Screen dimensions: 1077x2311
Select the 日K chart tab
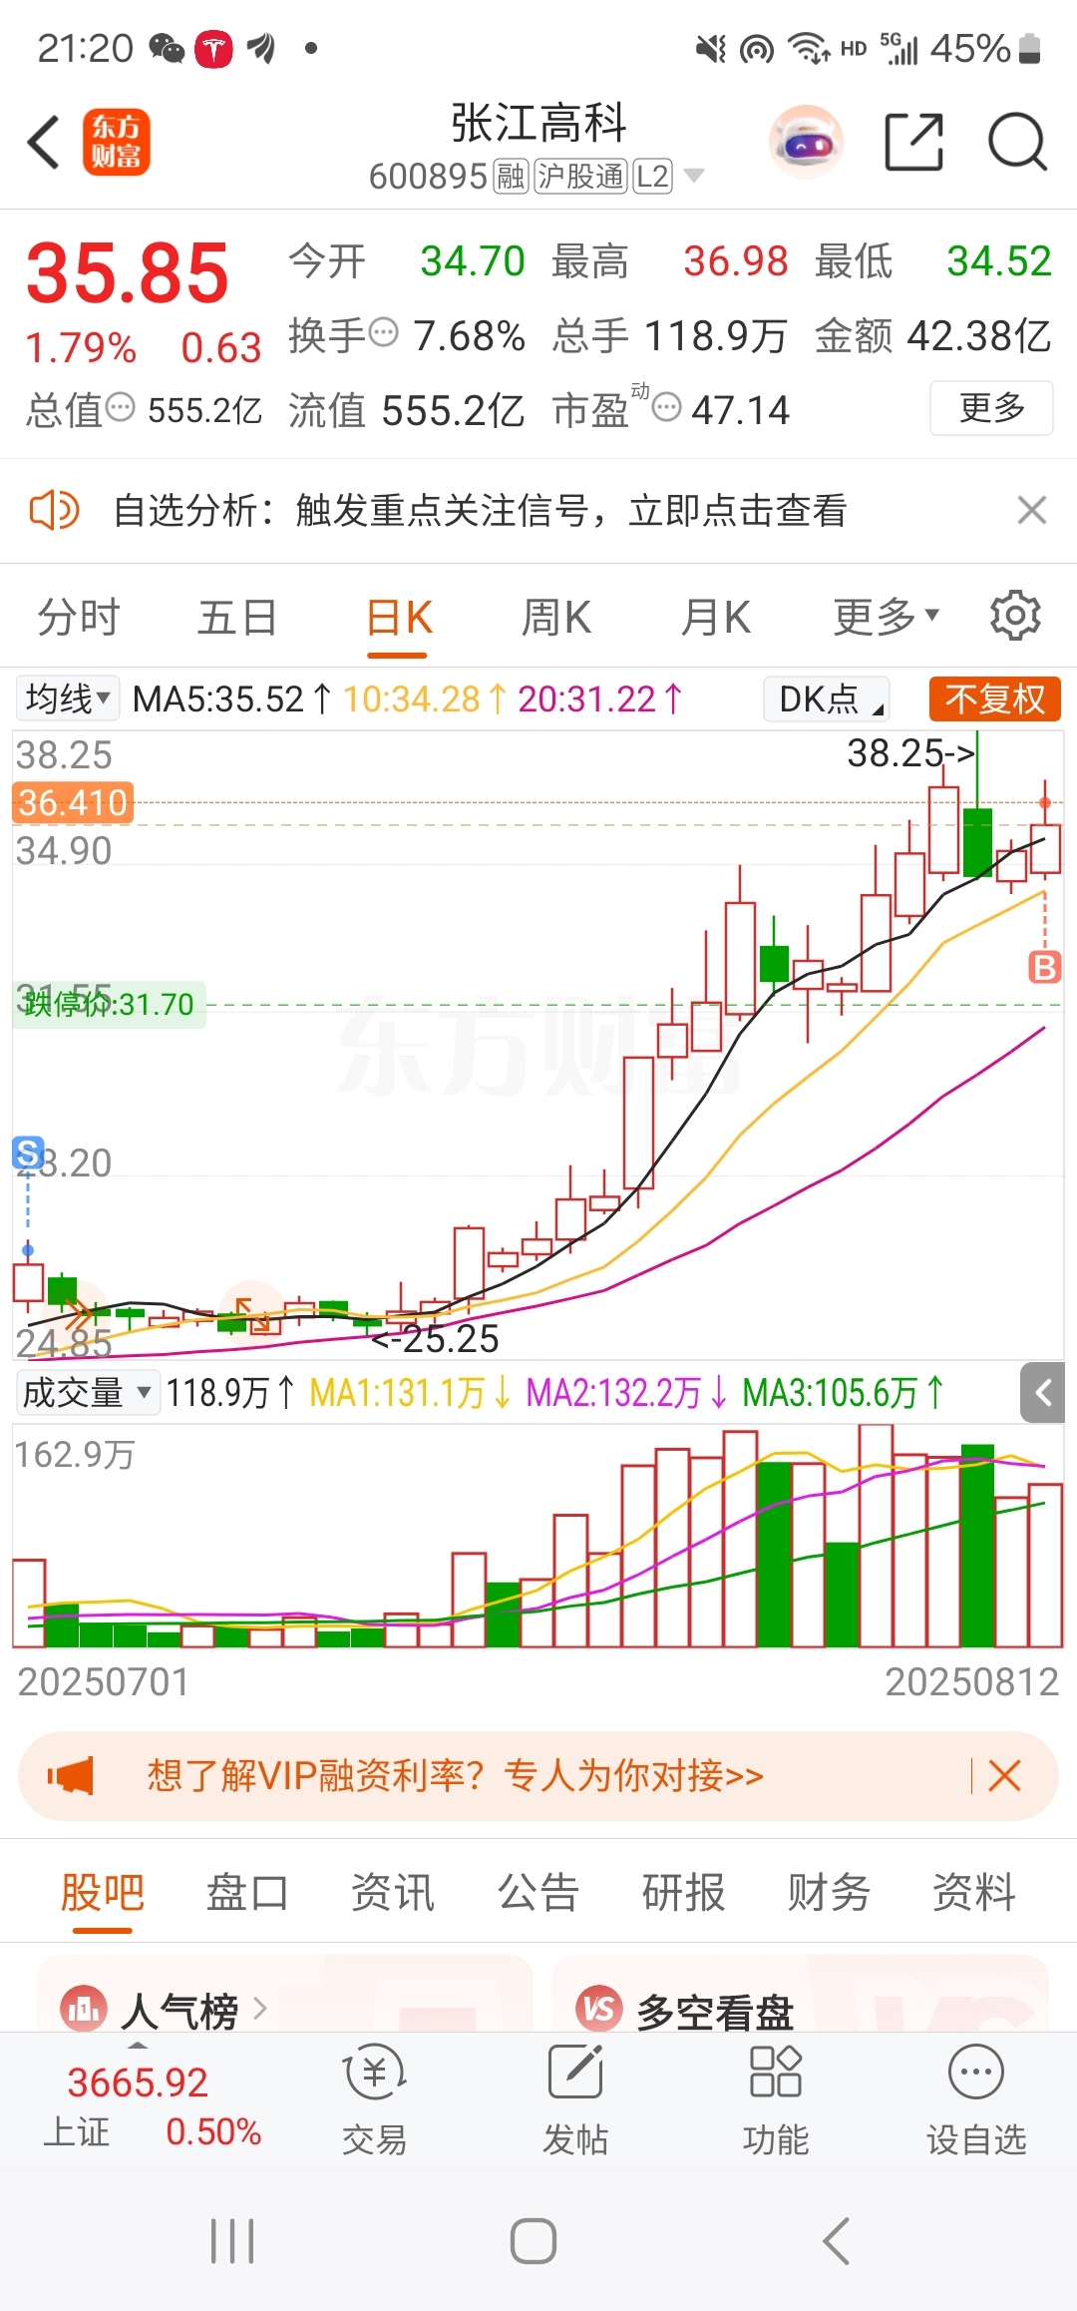[x=398, y=619]
